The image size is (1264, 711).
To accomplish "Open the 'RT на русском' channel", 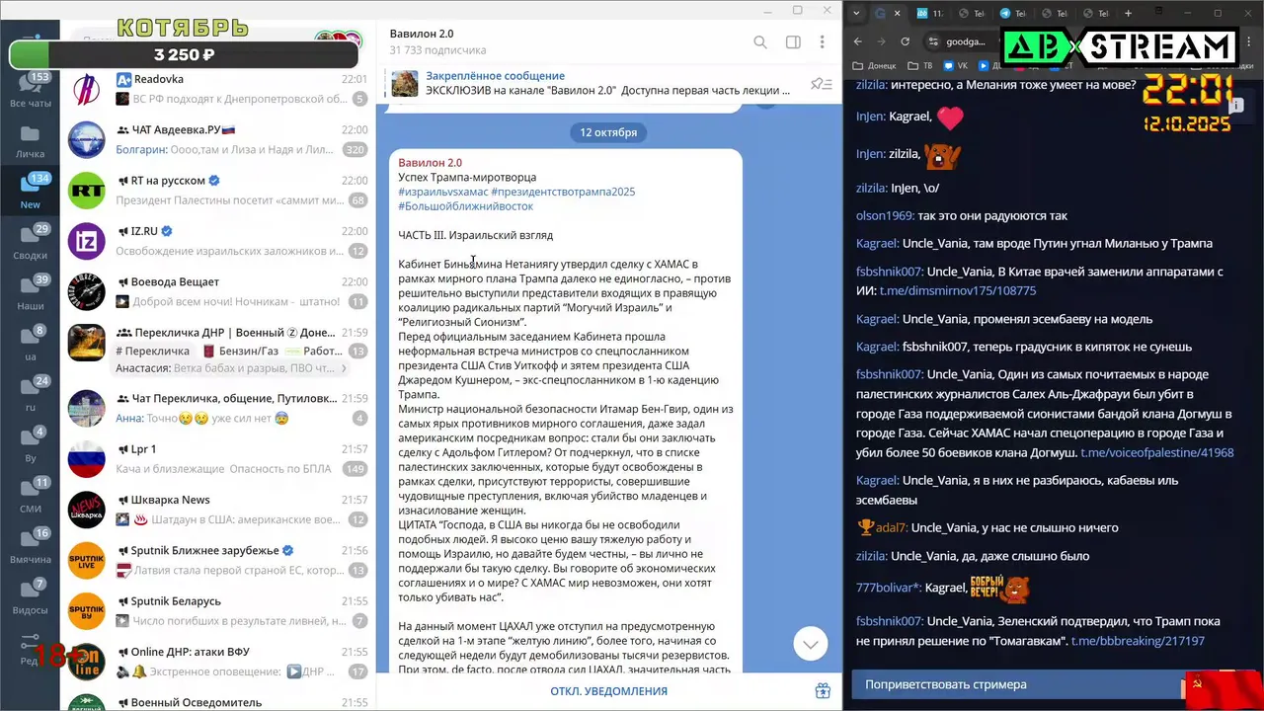I will coord(217,191).
